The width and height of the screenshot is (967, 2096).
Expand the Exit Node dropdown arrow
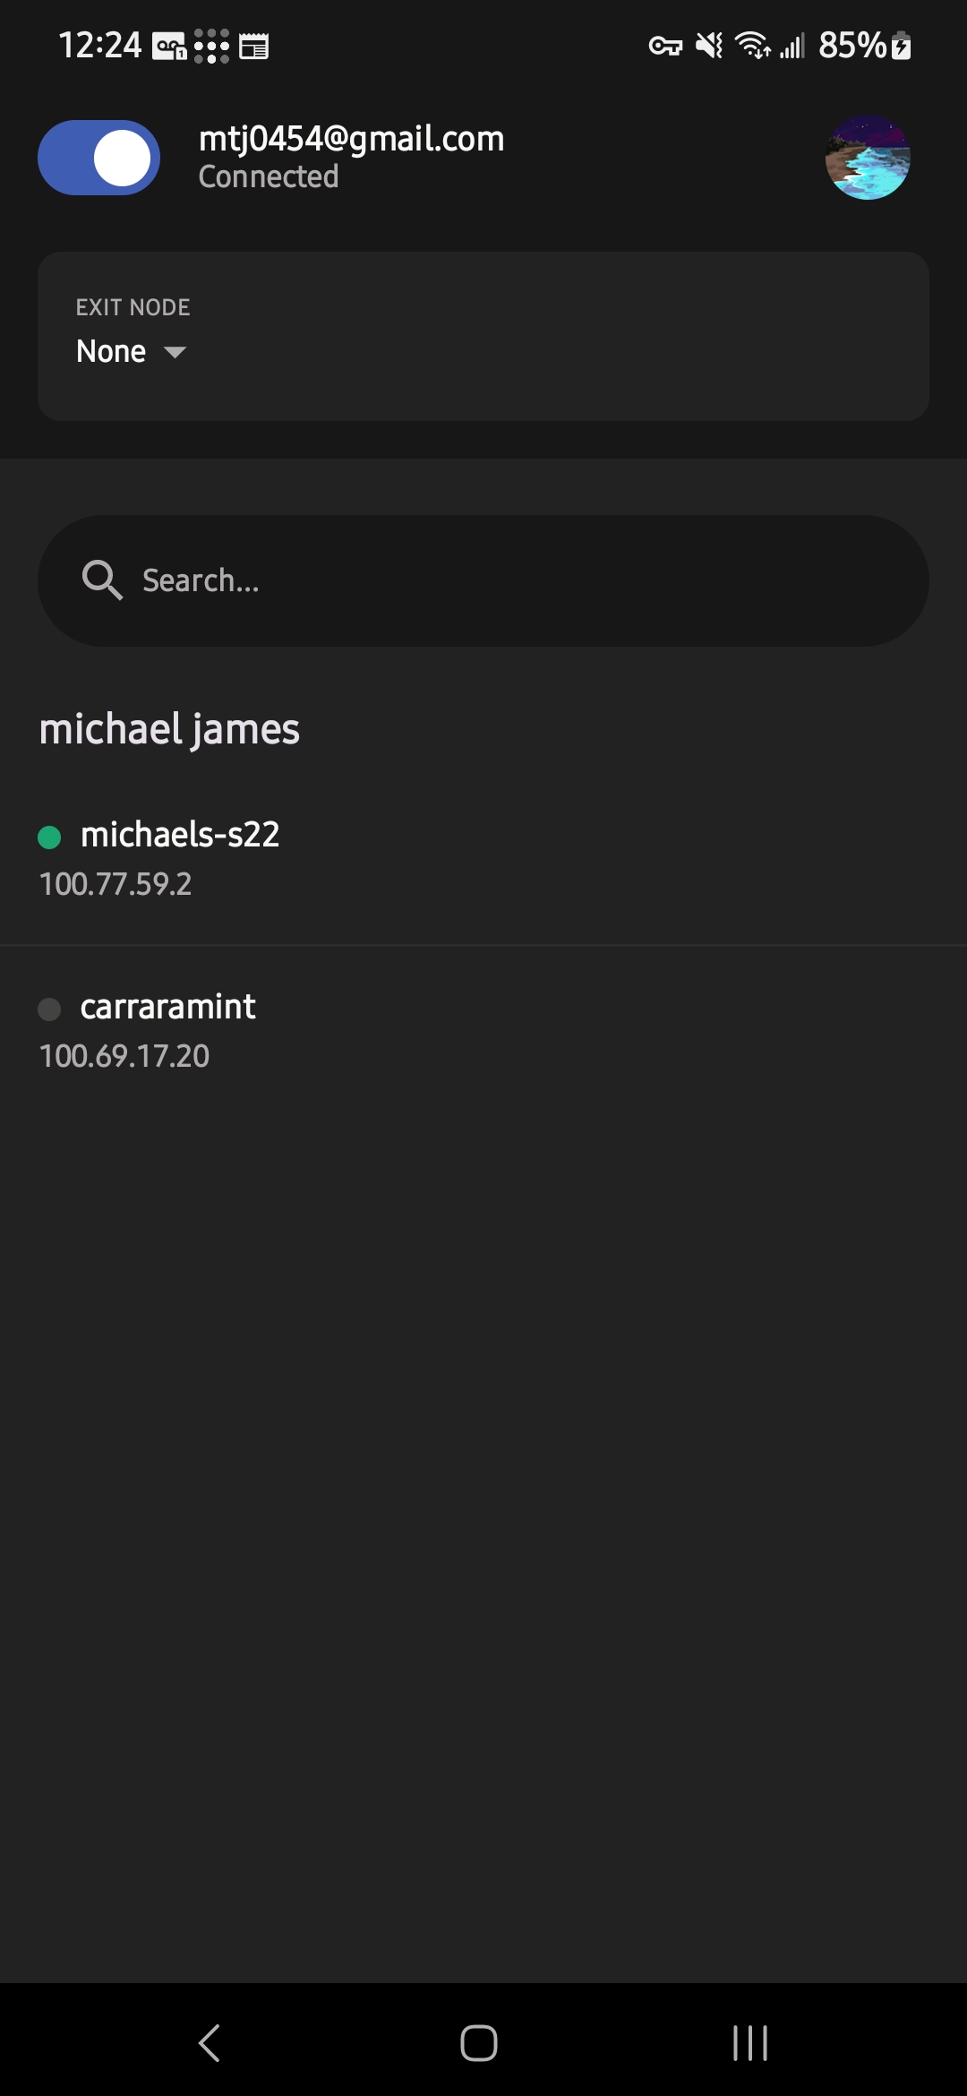pos(175,352)
